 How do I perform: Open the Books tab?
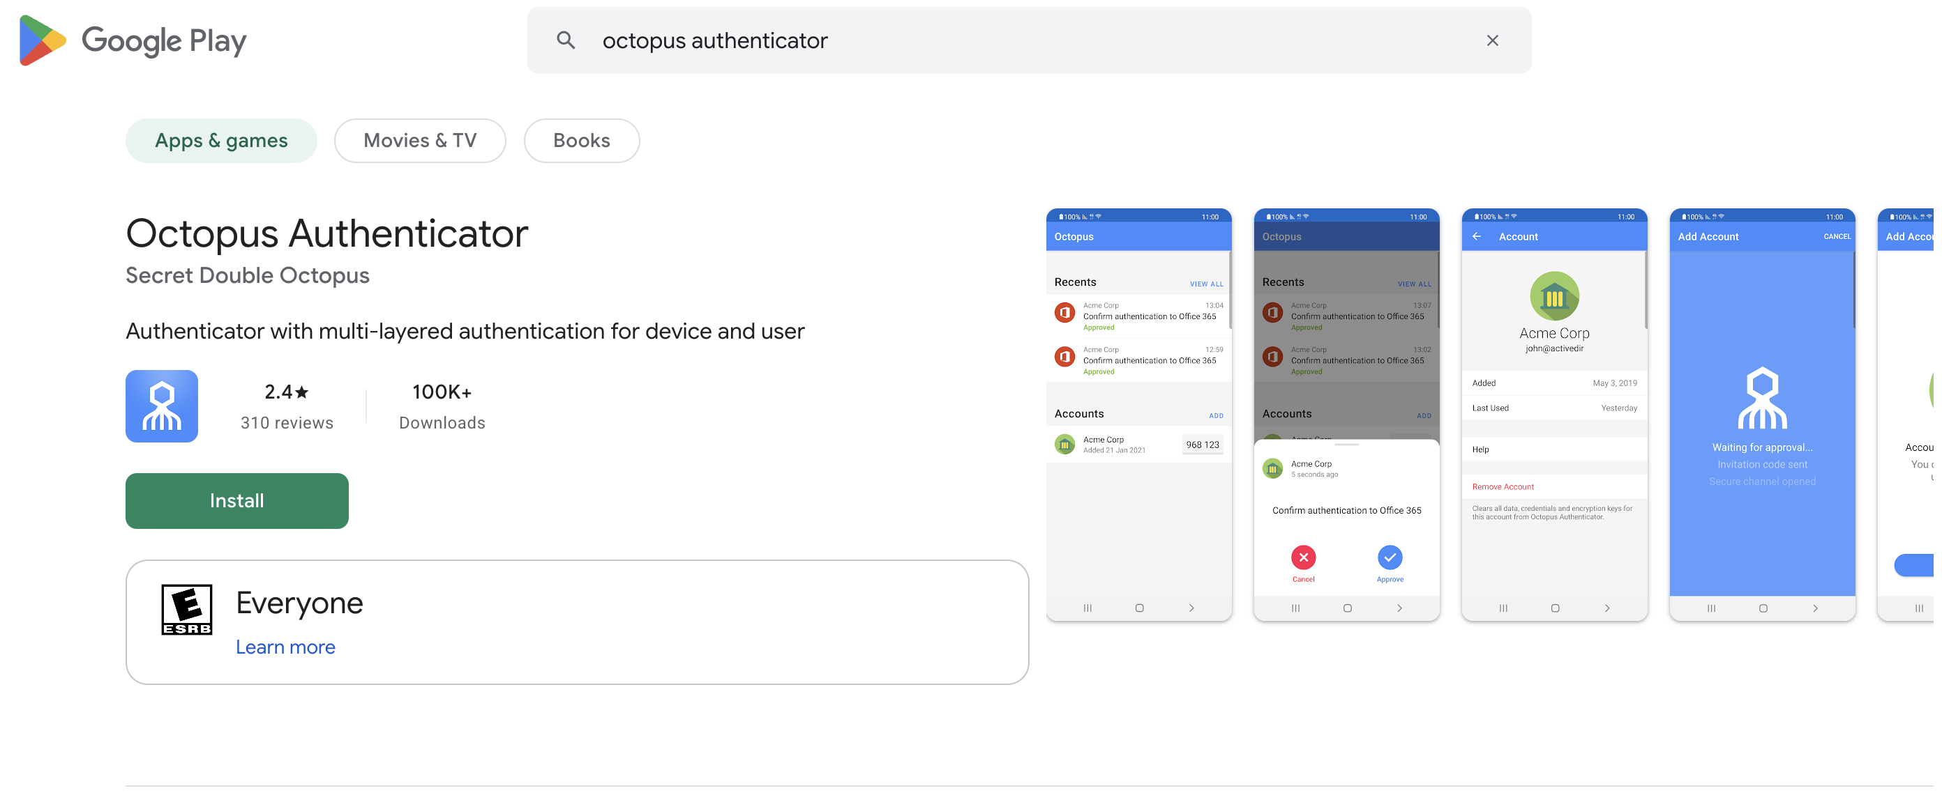(x=581, y=141)
